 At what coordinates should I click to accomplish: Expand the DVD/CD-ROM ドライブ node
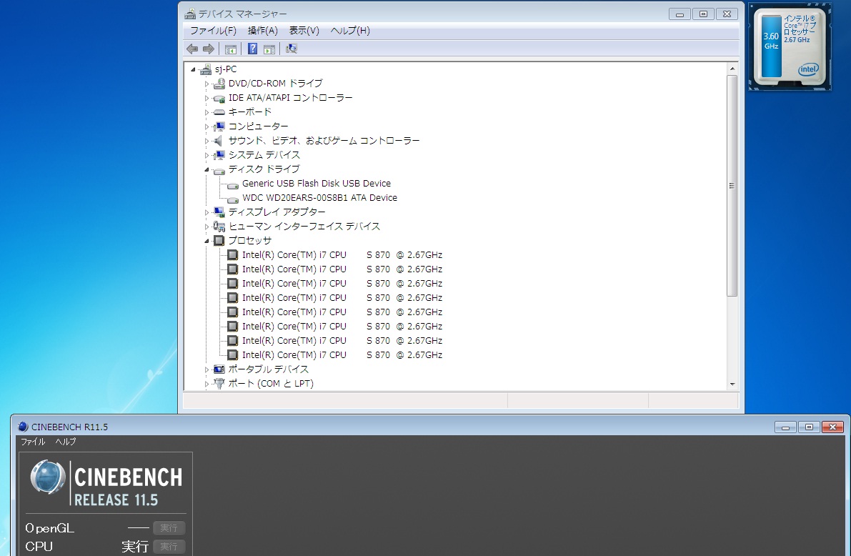pos(206,84)
